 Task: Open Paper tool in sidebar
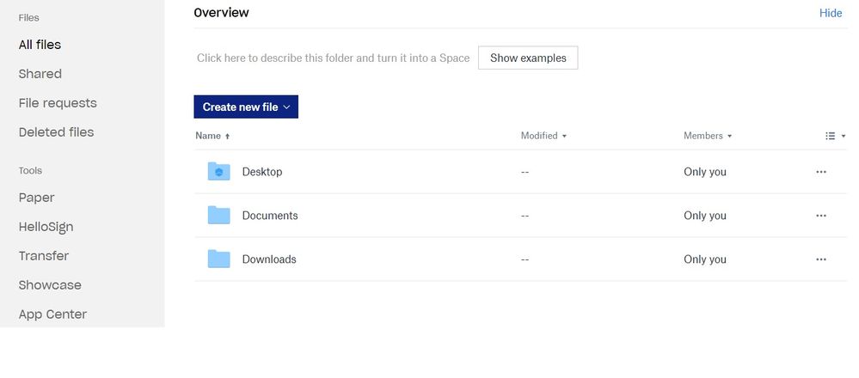coord(36,198)
